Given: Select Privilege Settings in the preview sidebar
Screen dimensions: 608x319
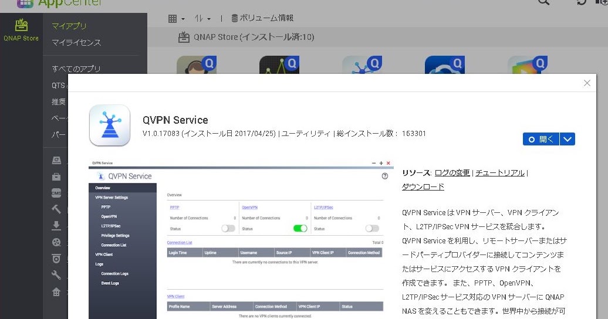Looking at the screenshot, I should 115,236.
